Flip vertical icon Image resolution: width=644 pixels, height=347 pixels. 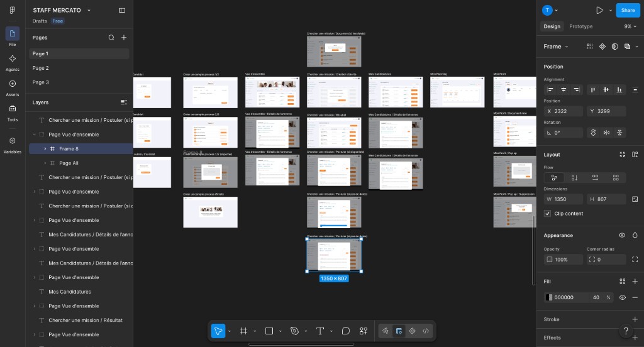pyautogui.click(x=619, y=133)
